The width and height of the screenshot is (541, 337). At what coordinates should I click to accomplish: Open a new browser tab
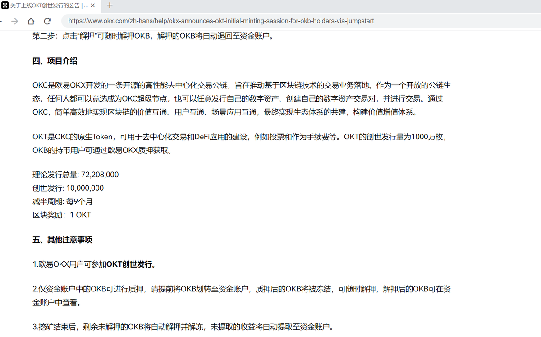[x=110, y=6]
